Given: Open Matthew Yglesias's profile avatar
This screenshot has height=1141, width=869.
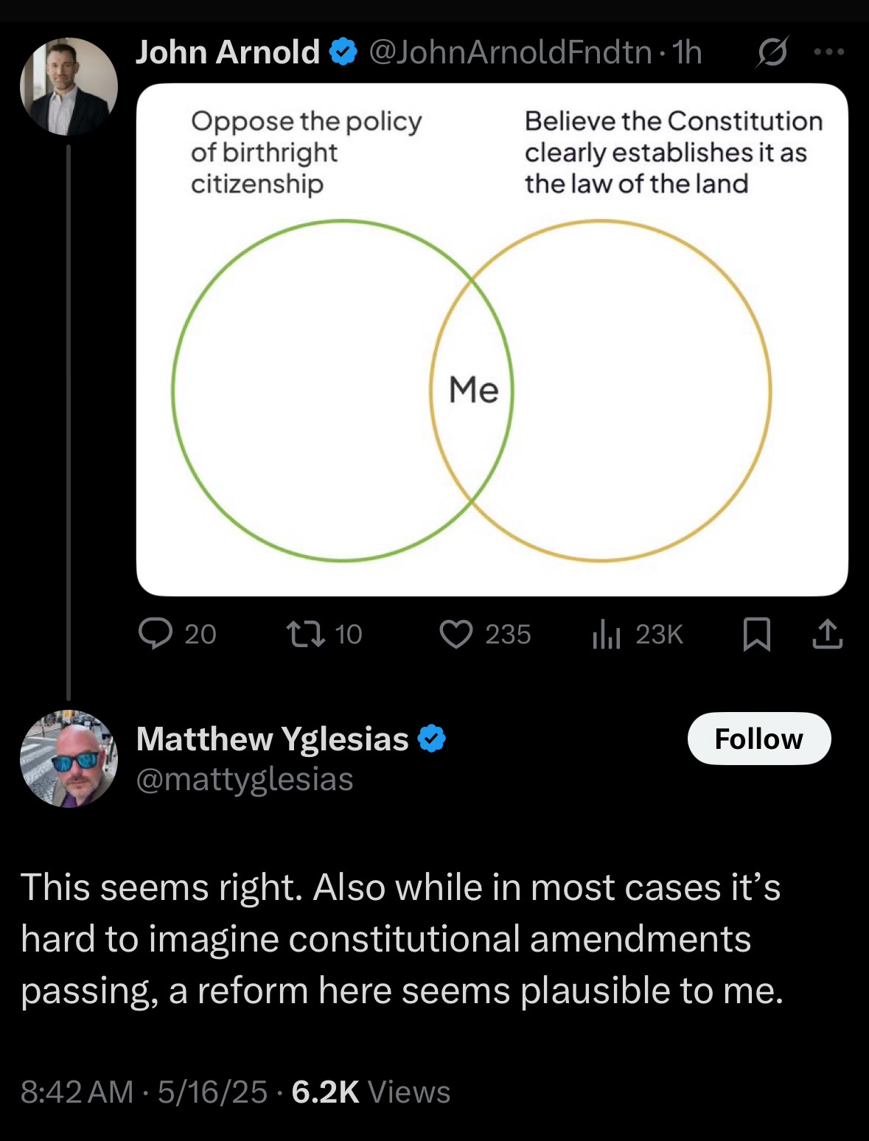Looking at the screenshot, I should coord(69,758).
